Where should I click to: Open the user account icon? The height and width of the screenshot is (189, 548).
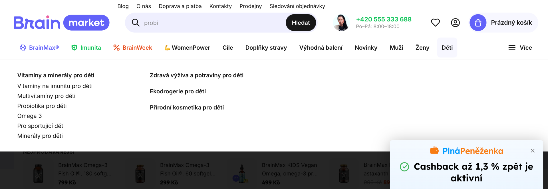[455, 23]
